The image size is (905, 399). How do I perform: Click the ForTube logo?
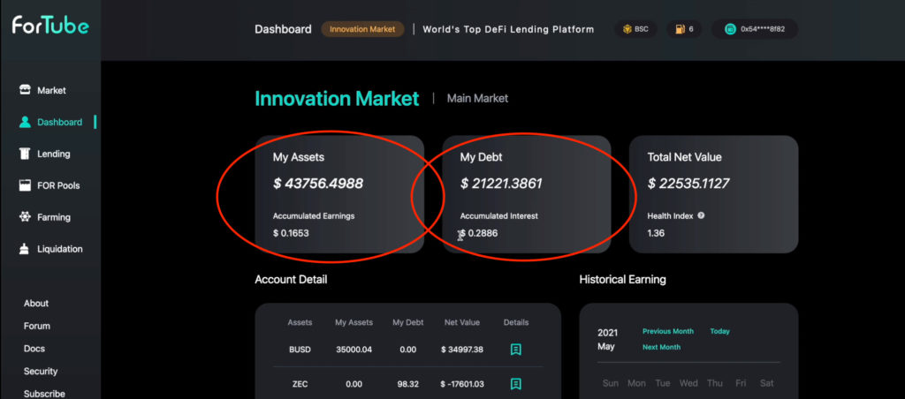tap(50, 26)
